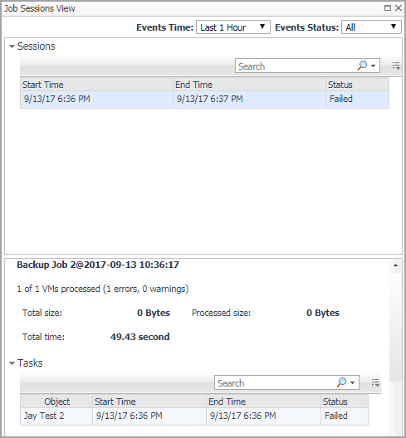Maximize the Job Sessions View window
The height and width of the screenshot is (438, 406).
tap(388, 8)
